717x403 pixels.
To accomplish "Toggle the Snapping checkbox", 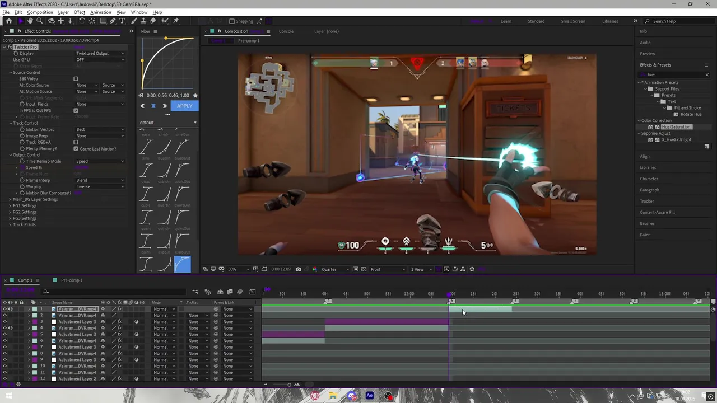I will coord(231,21).
